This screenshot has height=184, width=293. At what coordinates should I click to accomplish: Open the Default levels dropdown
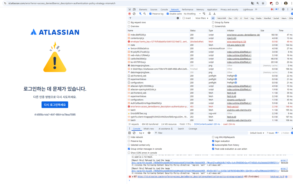coord(257,133)
